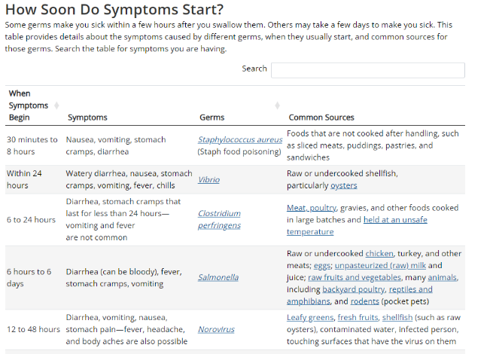This screenshot has width=490, height=354.
Task: Open the Vibrio germ link
Action: click(208, 181)
